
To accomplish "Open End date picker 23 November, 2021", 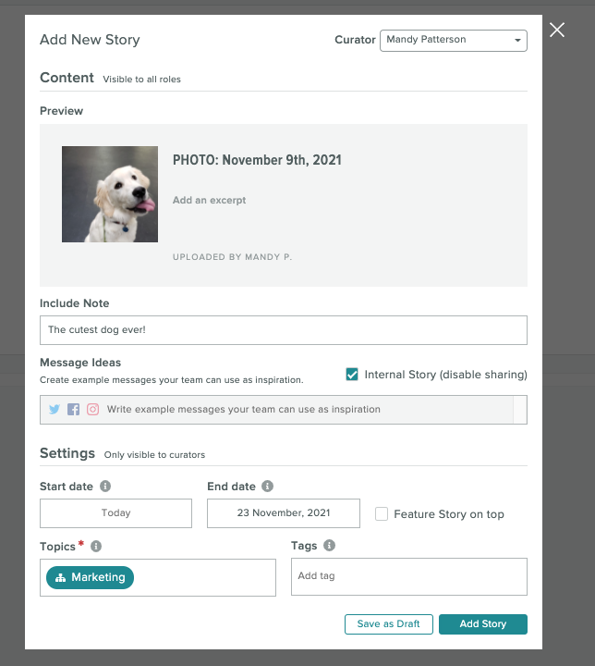I will [284, 513].
